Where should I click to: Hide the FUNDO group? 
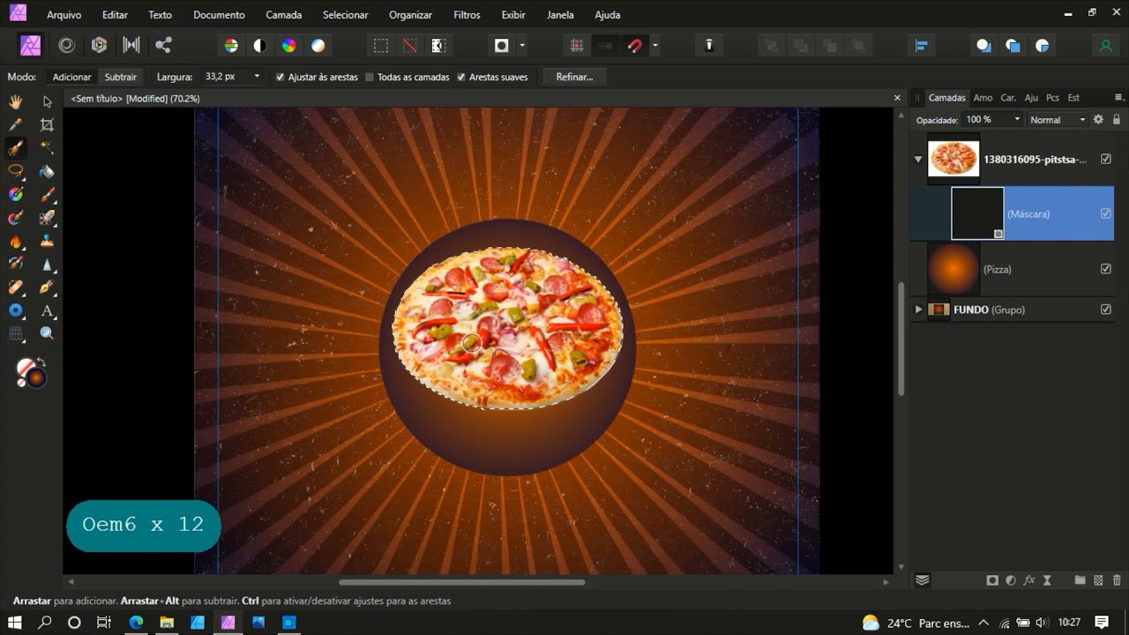(1106, 310)
